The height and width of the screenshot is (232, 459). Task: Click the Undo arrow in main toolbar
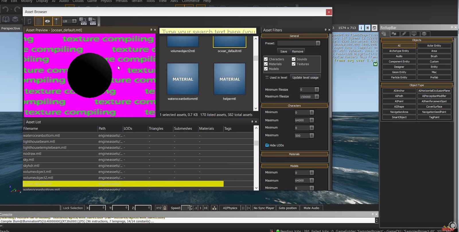coord(5,9)
